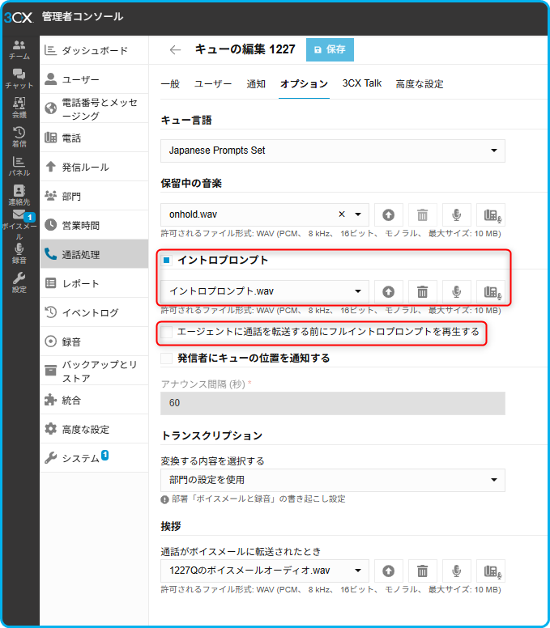Click the 保存 button
This screenshot has width=550, height=628.
[330, 49]
